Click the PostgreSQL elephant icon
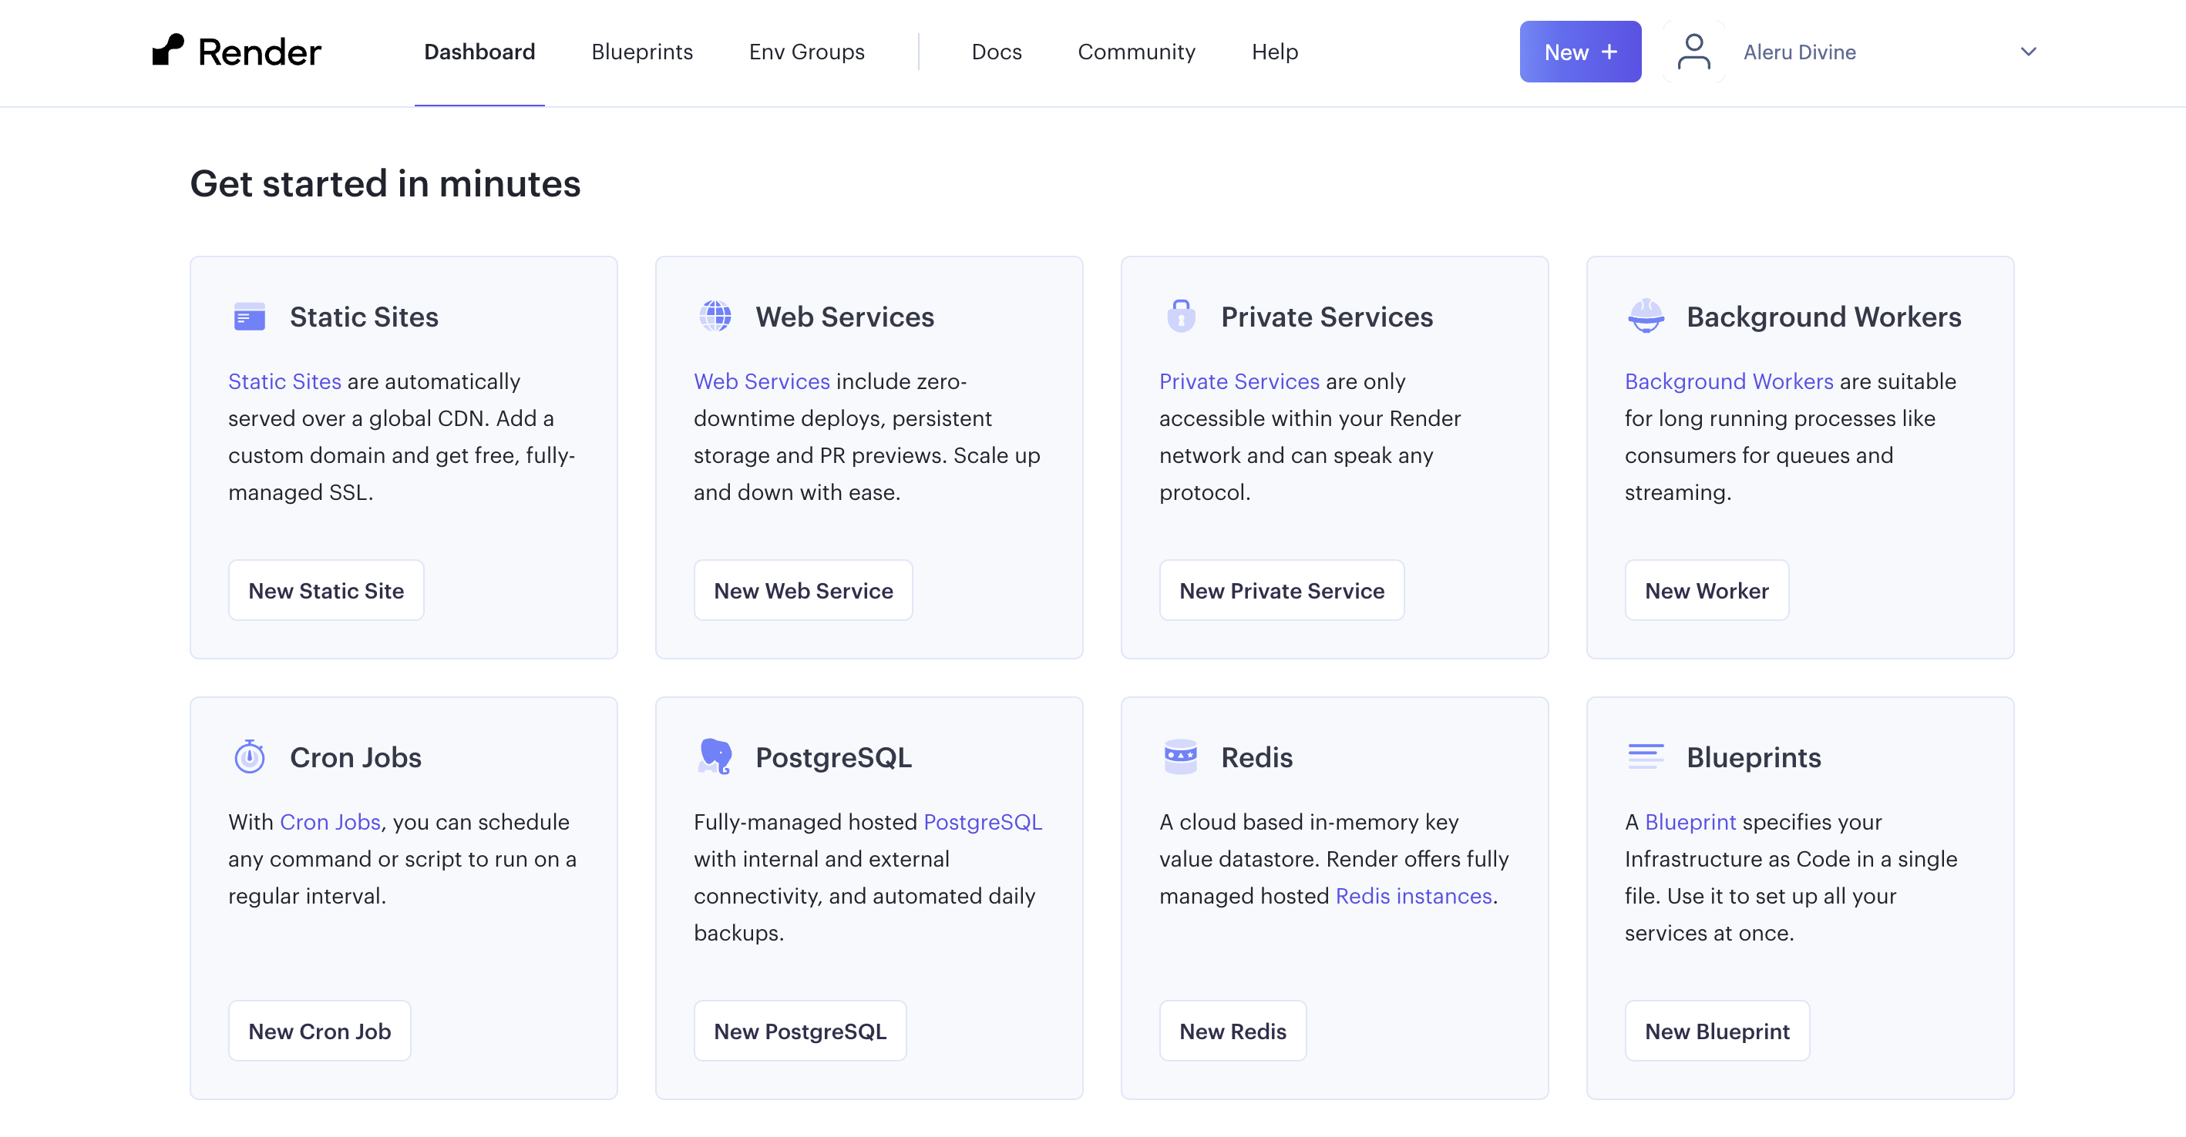This screenshot has width=2186, height=1137. [715, 756]
